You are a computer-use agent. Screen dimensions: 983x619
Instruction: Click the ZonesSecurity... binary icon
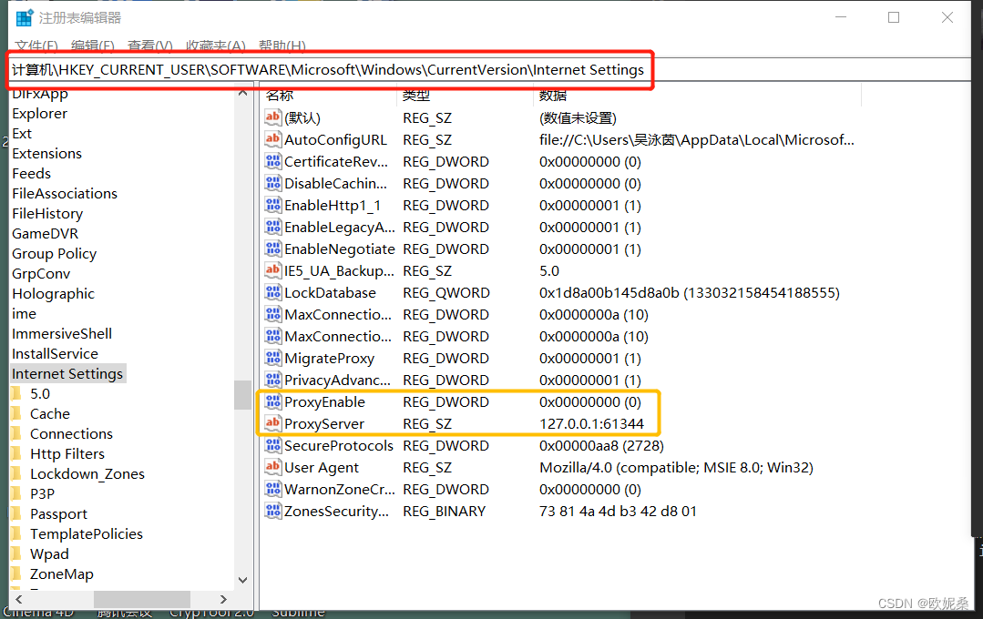click(272, 512)
